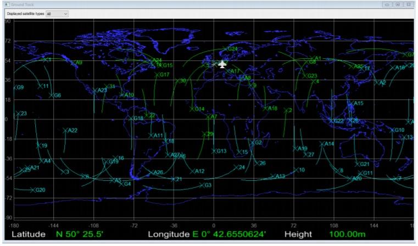Click the G20 satellite marker

(x=32, y=189)
